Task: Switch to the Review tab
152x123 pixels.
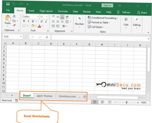Action: pos(87,12)
